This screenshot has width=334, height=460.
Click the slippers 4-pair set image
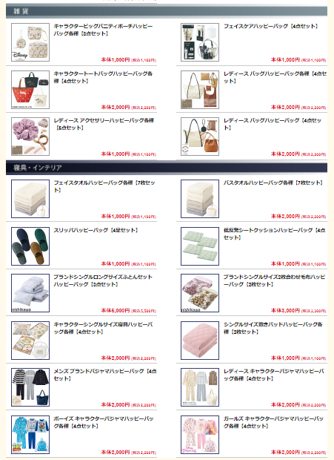30,246
